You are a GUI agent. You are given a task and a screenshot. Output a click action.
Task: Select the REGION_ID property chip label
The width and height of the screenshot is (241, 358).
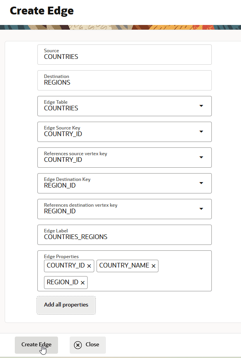(62, 282)
